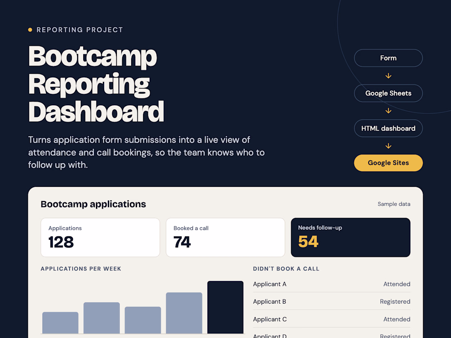Click the Needs follow-up 54 card
Image resolution: width=451 pixels, height=338 pixels.
pyautogui.click(x=351, y=237)
